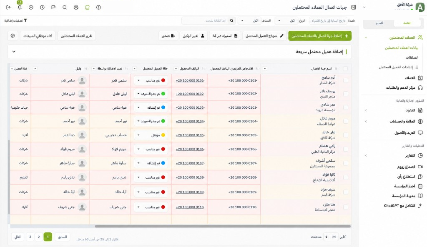This screenshot has width=427, height=247.
Task: Toggle the sidebar collapse icon beside page title
Action: click(354, 7)
